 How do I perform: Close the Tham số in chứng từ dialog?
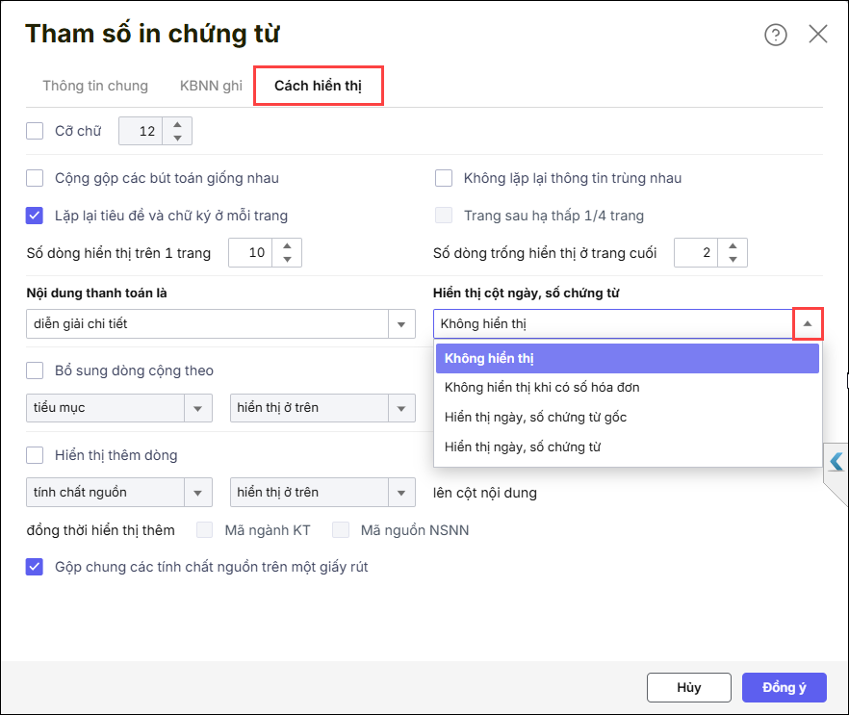coord(818,35)
